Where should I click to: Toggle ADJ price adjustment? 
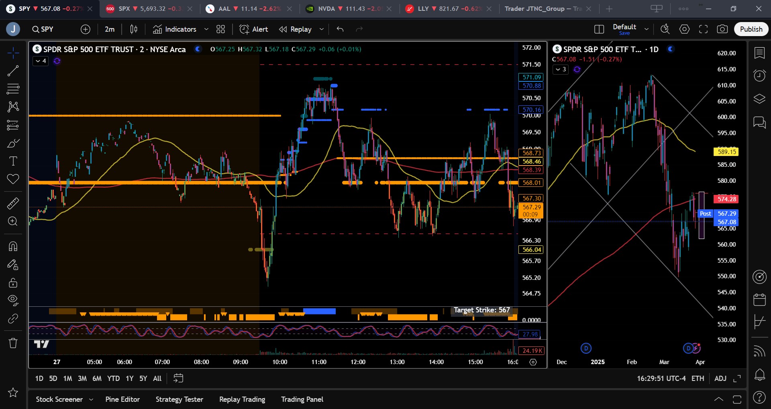click(720, 378)
